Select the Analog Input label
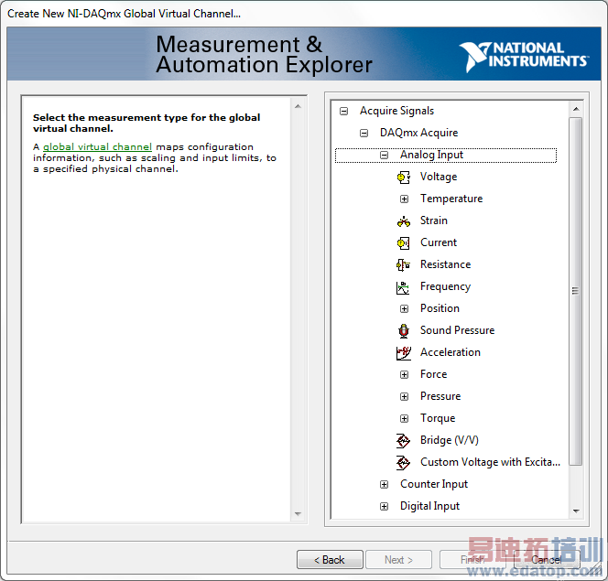 [431, 155]
